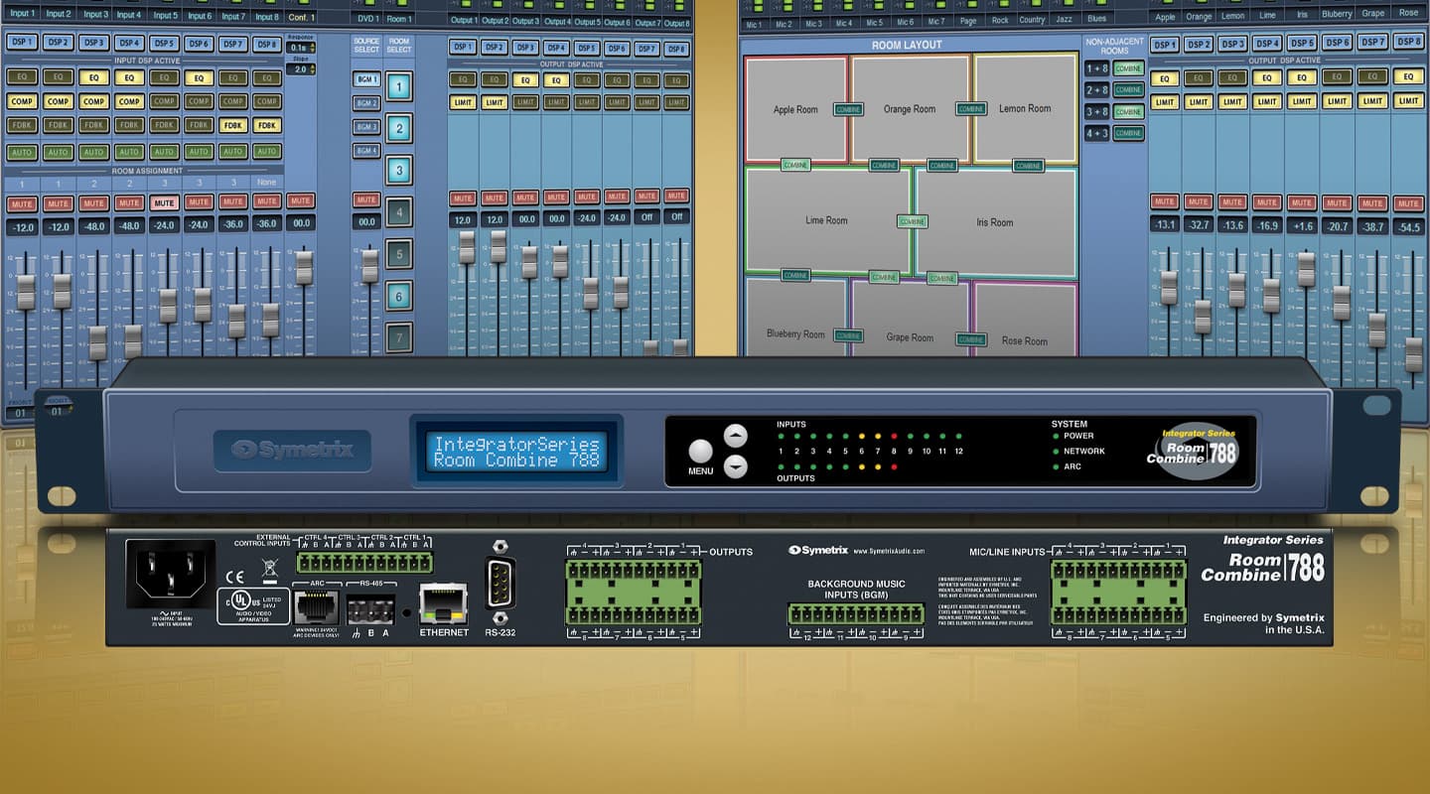Combine Lime Room with Iris Room
This screenshot has height=794, width=1430.
913,221
